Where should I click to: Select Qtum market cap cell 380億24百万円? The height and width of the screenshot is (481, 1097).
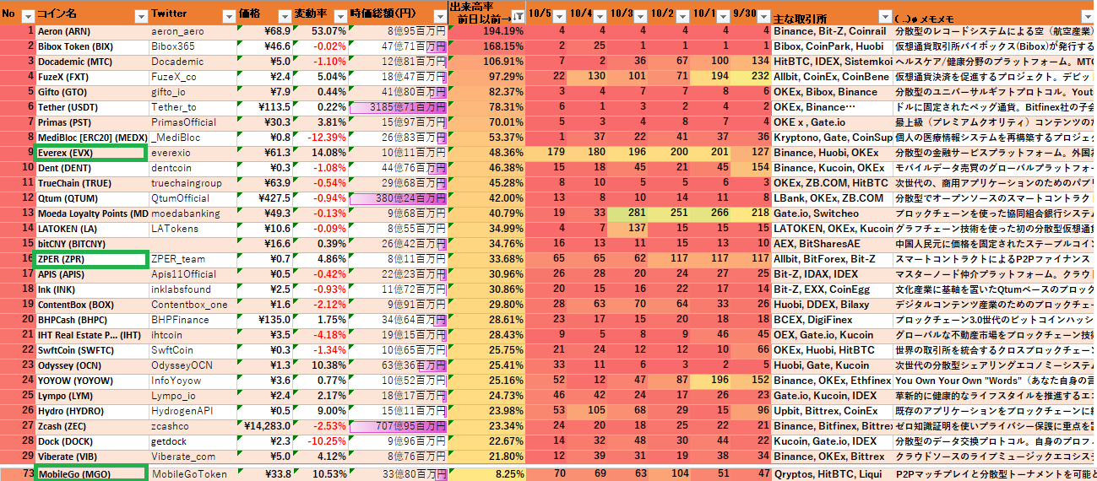tap(398, 198)
